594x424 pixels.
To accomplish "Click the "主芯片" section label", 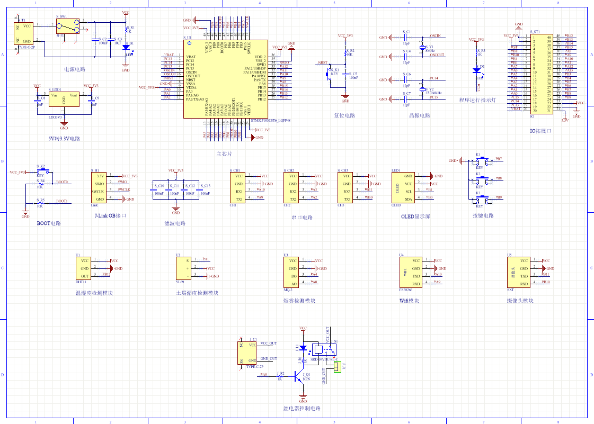I will 224,154.
